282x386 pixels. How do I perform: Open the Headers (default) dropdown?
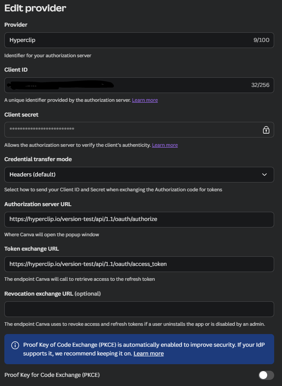pyautogui.click(x=139, y=175)
